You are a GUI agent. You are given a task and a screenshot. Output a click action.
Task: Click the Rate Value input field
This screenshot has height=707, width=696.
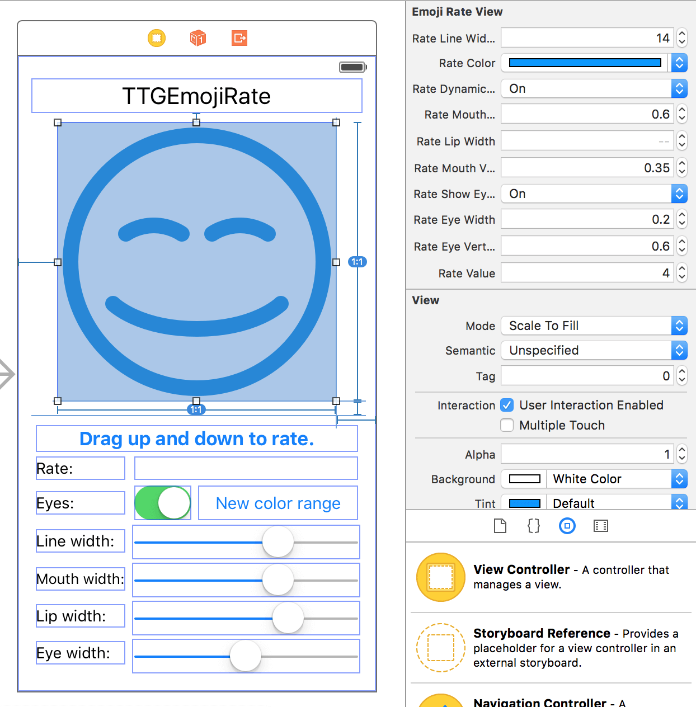click(588, 273)
